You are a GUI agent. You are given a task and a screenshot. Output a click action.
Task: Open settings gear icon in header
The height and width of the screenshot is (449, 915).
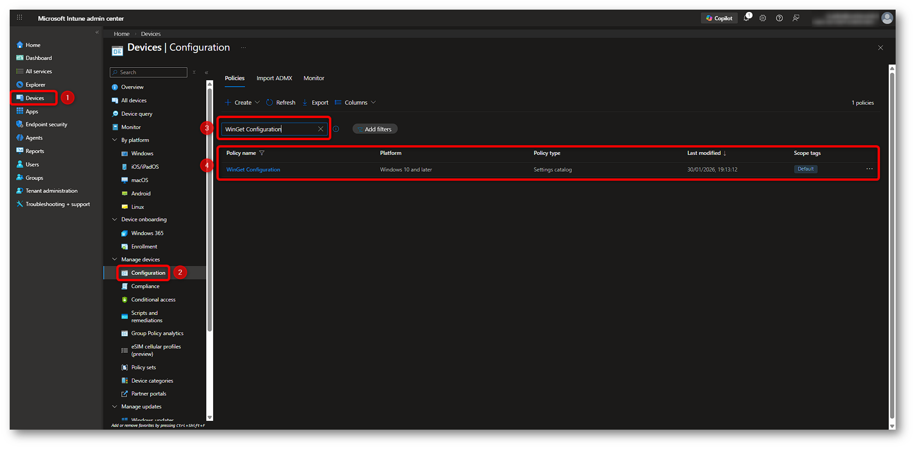[763, 18]
